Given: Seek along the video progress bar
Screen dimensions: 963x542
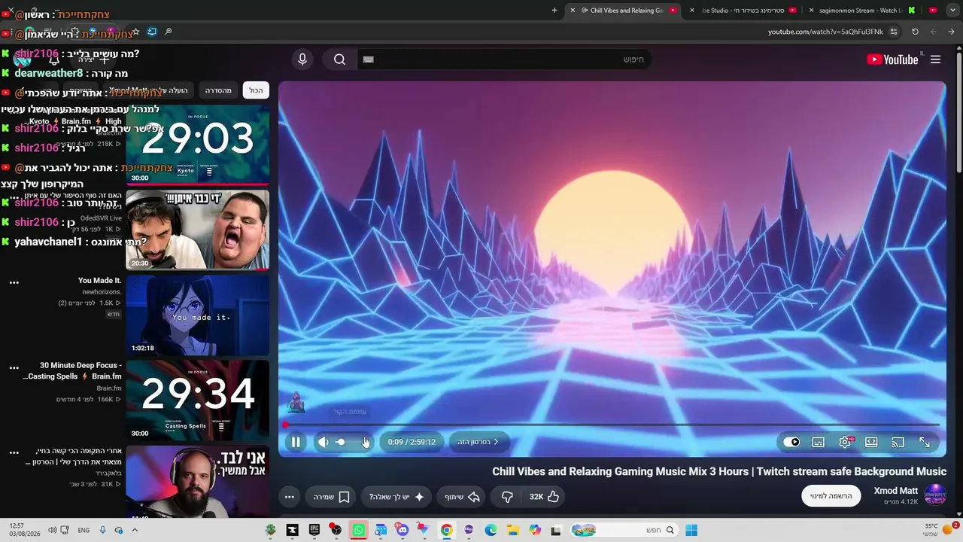Looking at the screenshot, I should 612,425.
